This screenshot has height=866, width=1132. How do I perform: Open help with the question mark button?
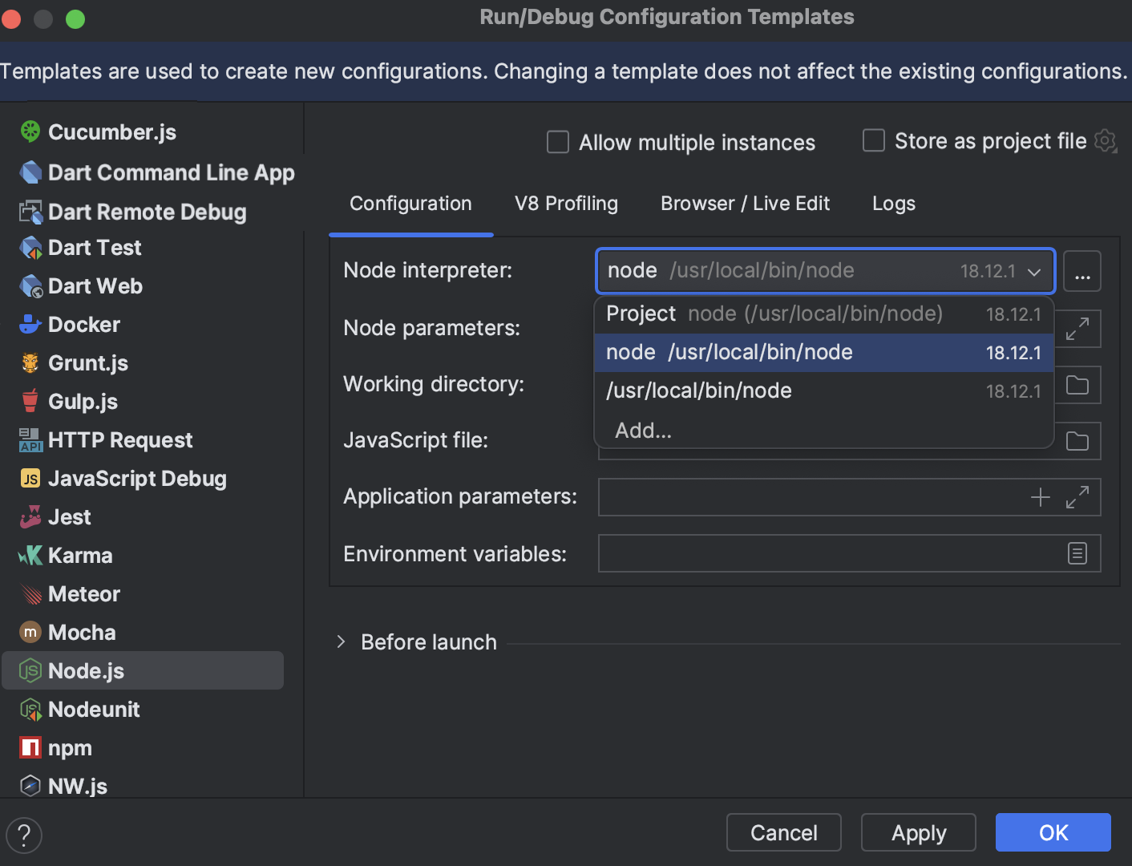coord(24,835)
